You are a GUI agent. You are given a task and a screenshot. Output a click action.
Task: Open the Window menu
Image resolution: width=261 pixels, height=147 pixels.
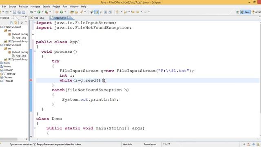click(74, 7)
